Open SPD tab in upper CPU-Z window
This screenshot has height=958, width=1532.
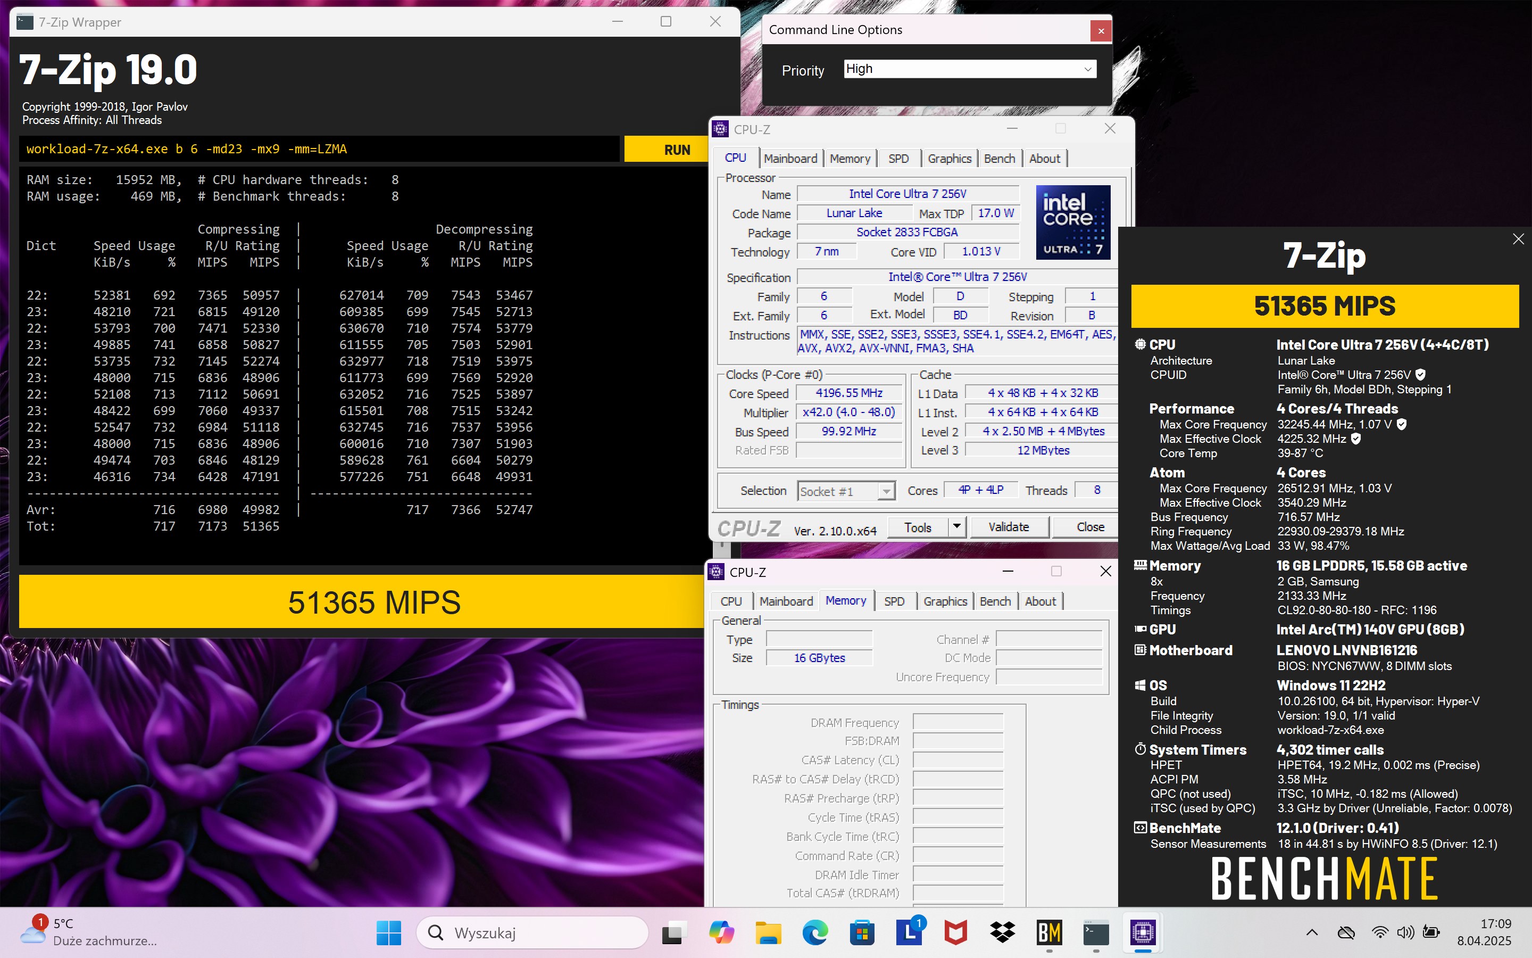tap(898, 159)
